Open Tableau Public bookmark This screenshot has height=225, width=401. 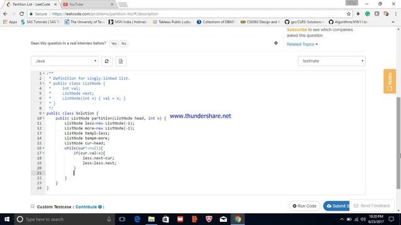tap(172, 22)
